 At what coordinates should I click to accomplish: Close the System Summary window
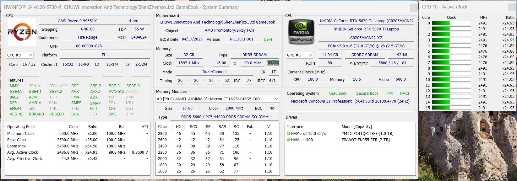(414, 8)
